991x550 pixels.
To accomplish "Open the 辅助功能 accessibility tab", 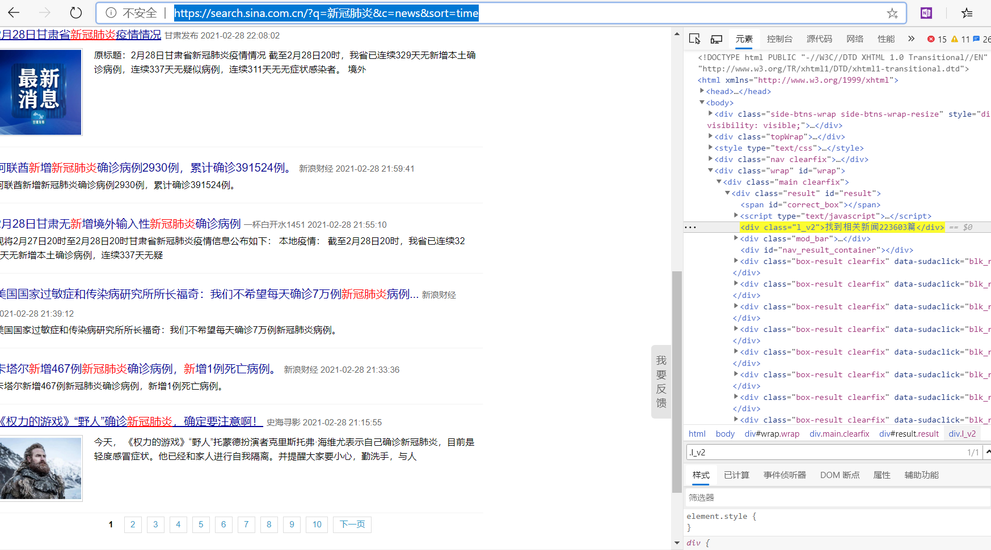I will click(921, 475).
